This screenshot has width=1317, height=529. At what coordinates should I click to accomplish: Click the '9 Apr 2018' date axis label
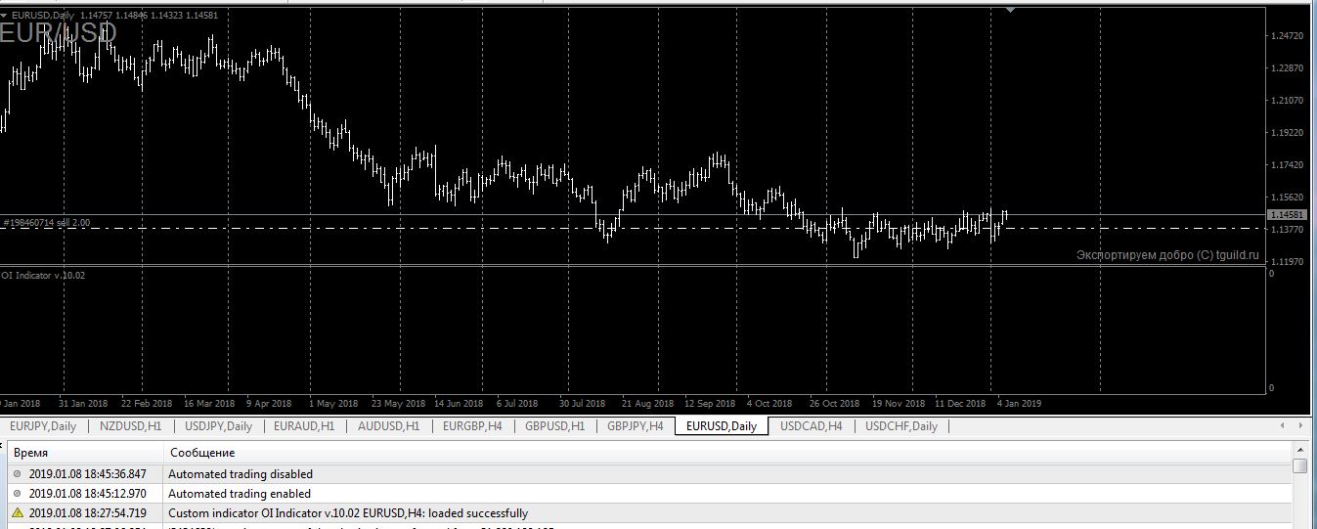click(269, 403)
